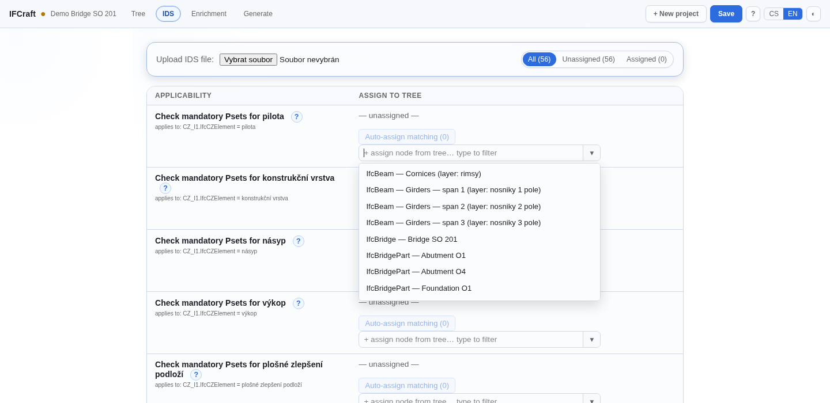830x403 pixels.
Task: Choose IfcBeam — Cornices (layer: rimsy)
Action: point(480,174)
